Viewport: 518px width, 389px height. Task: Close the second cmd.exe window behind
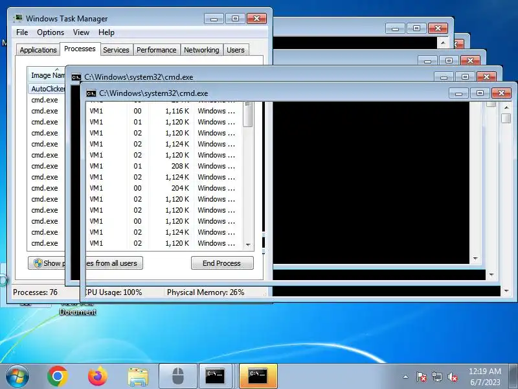(x=486, y=77)
